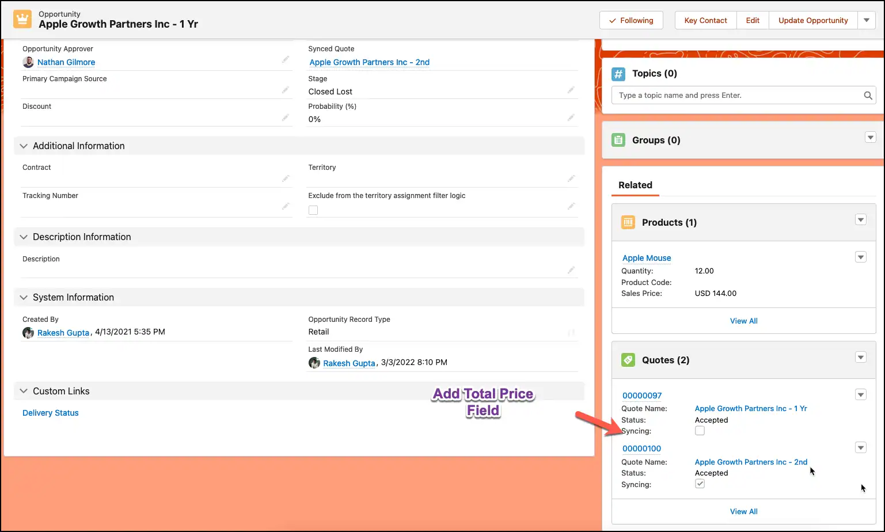Click the Groups panel icon

click(x=618, y=140)
